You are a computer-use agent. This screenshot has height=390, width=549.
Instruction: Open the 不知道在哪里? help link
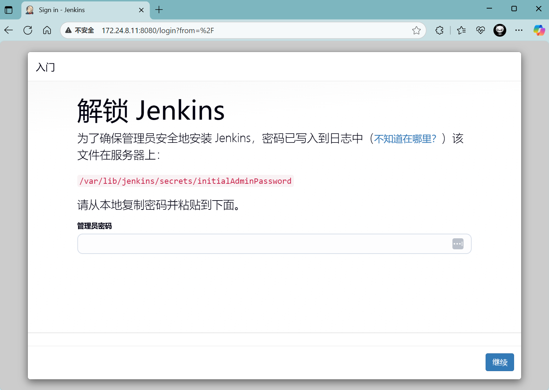[x=405, y=139]
